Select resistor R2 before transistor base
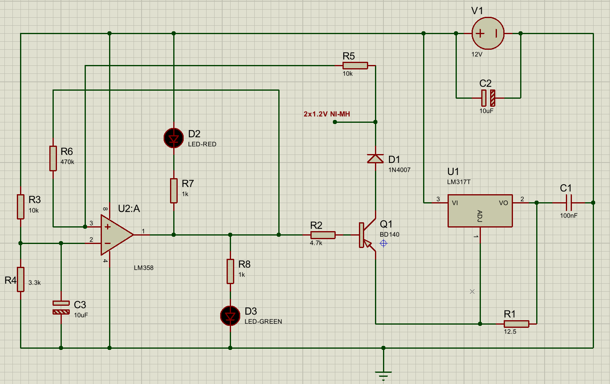Image resolution: width=610 pixels, height=384 pixels. pyautogui.click(x=323, y=235)
